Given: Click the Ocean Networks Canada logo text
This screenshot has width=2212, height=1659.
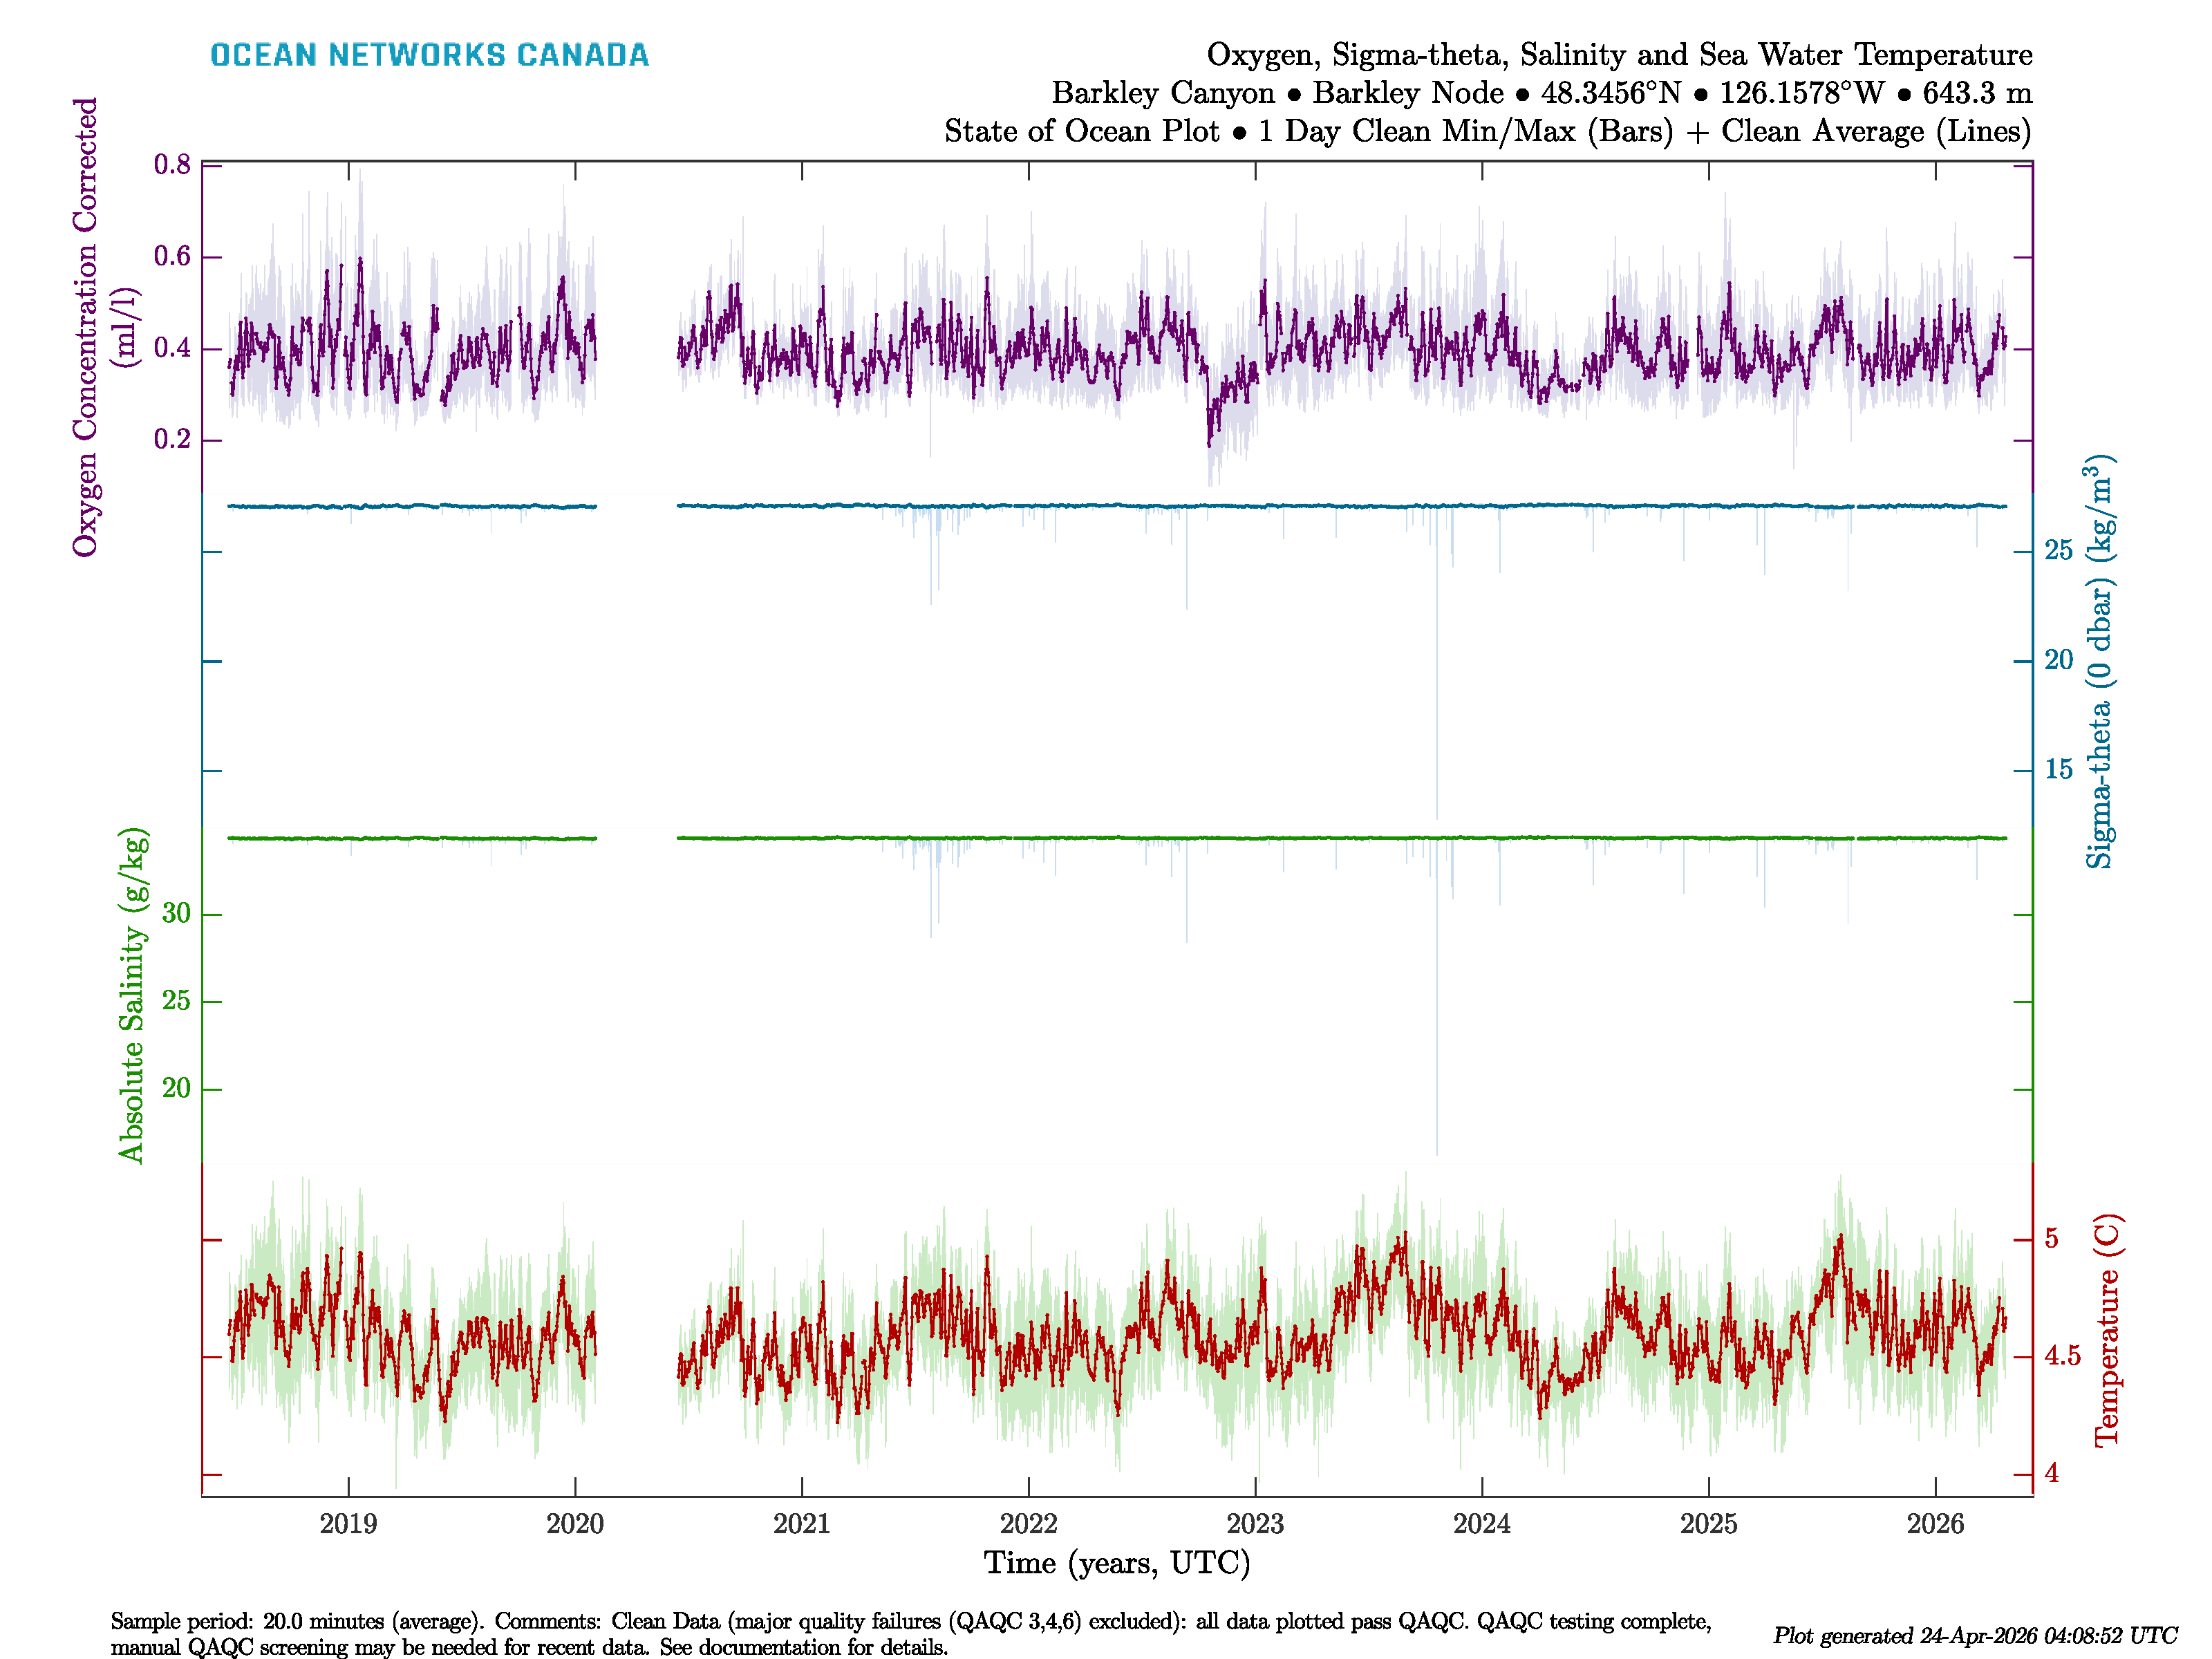Looking at the screenshot, I should [x=429, y=55].
